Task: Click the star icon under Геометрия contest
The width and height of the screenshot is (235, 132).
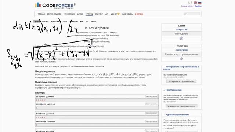Action: [181, 59]
